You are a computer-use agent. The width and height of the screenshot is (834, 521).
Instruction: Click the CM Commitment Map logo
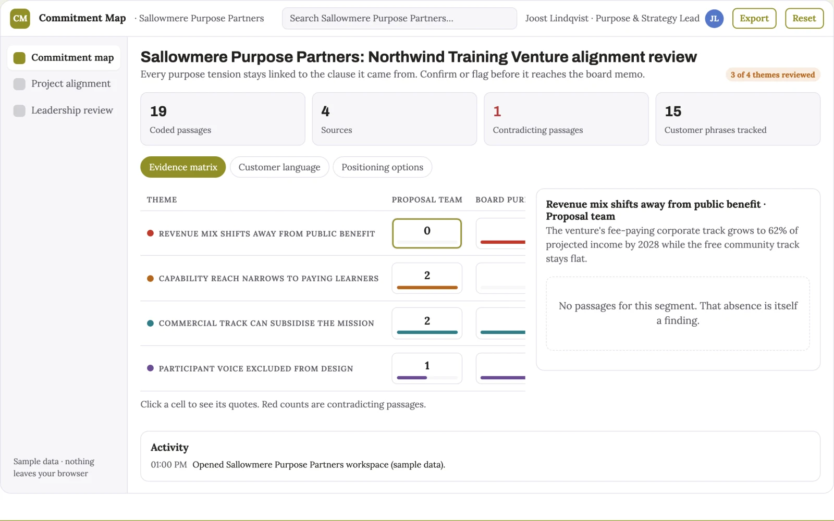(20, 18)
